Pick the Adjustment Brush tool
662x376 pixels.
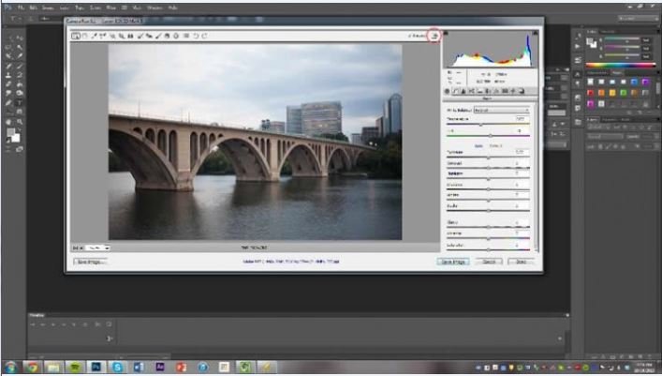point(158,36)
